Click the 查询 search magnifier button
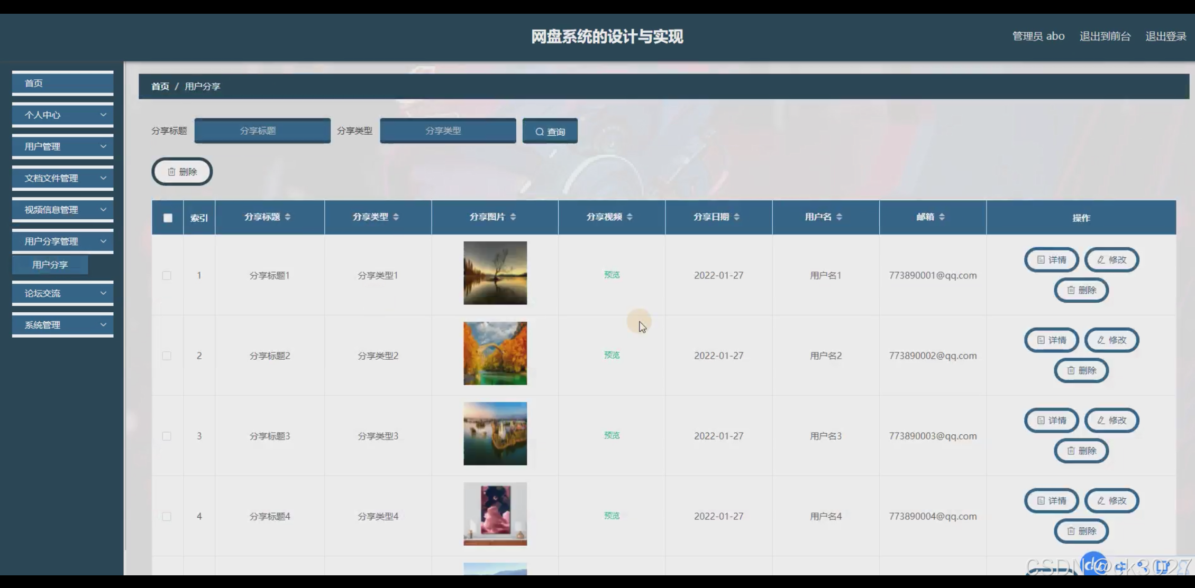 click(550, 131)
